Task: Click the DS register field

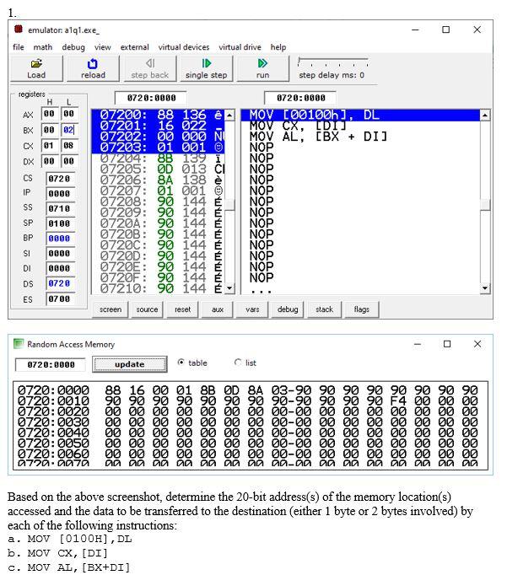Action: coord(60,283)
